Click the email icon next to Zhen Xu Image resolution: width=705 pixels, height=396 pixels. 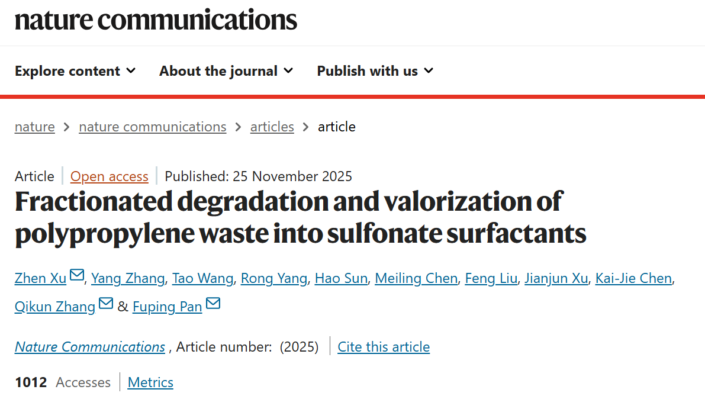click(x=77, y=276)
